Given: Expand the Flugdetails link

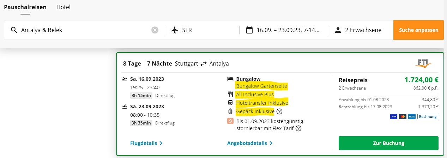Looking at the screenshot, I should click(146, 143).
